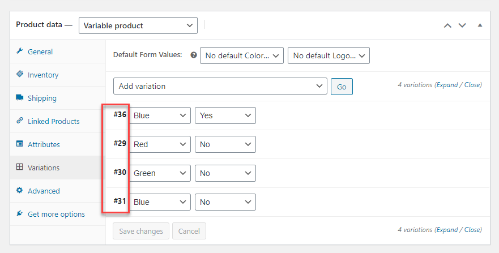Click the top Close link
The height and width of the screenshot is (253, 499).
472,85
